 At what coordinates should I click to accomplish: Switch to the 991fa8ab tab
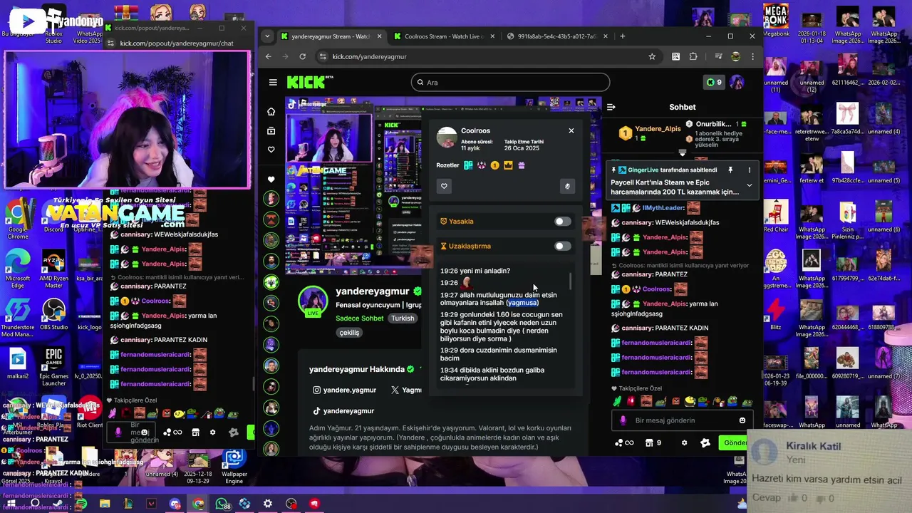coord(556,36)
